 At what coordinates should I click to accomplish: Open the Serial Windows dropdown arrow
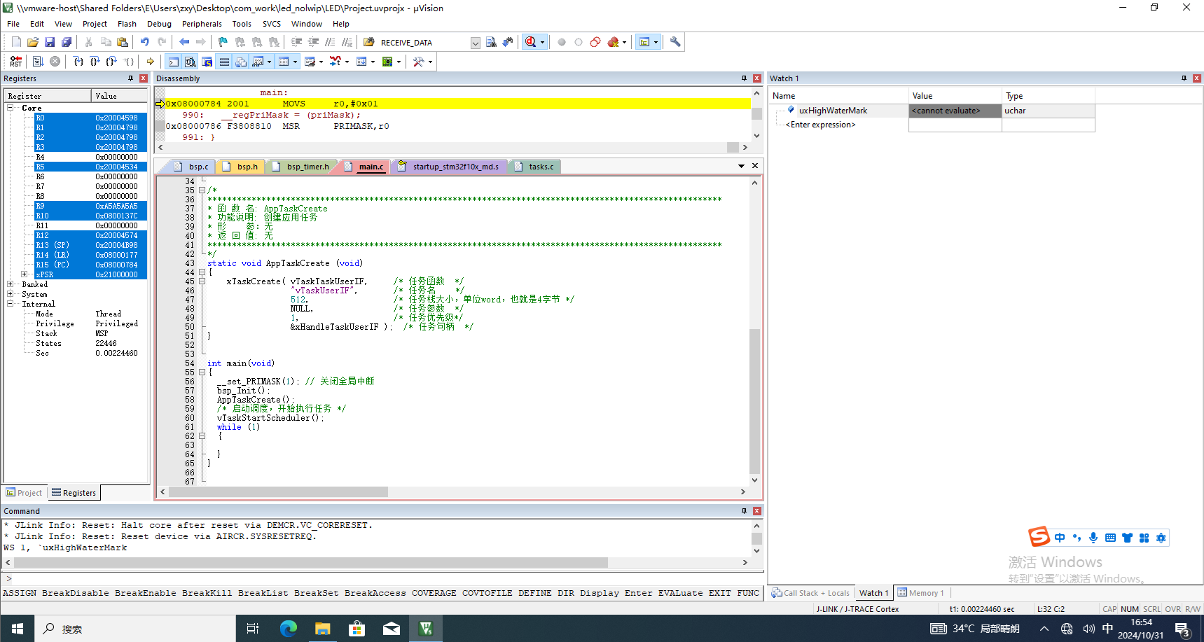[x=321, y=62]
